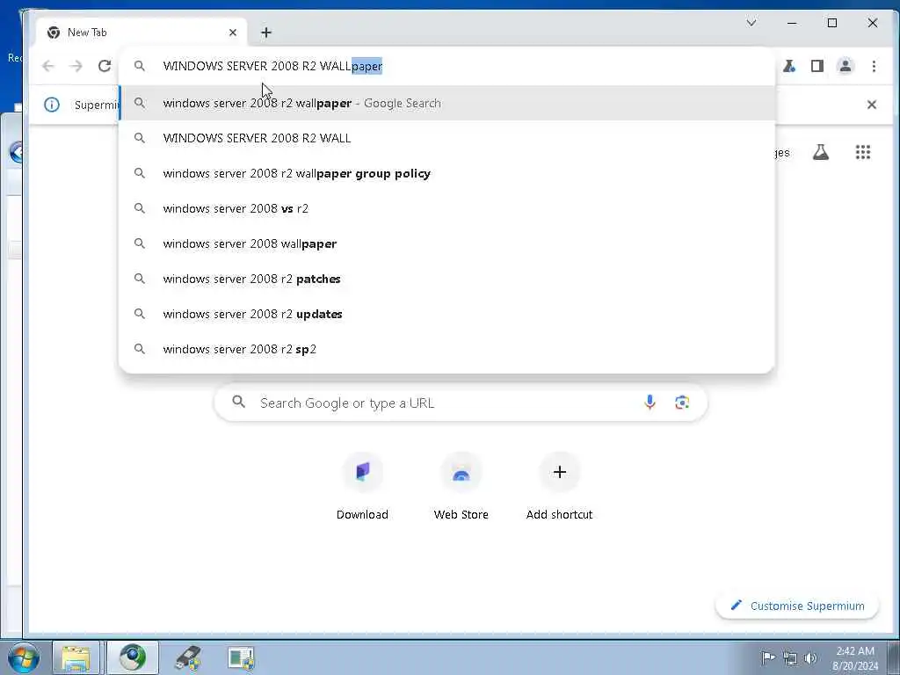Open Google Lens image search icon
The width and height of the screenshot is (900, 675).
(682, 403)
